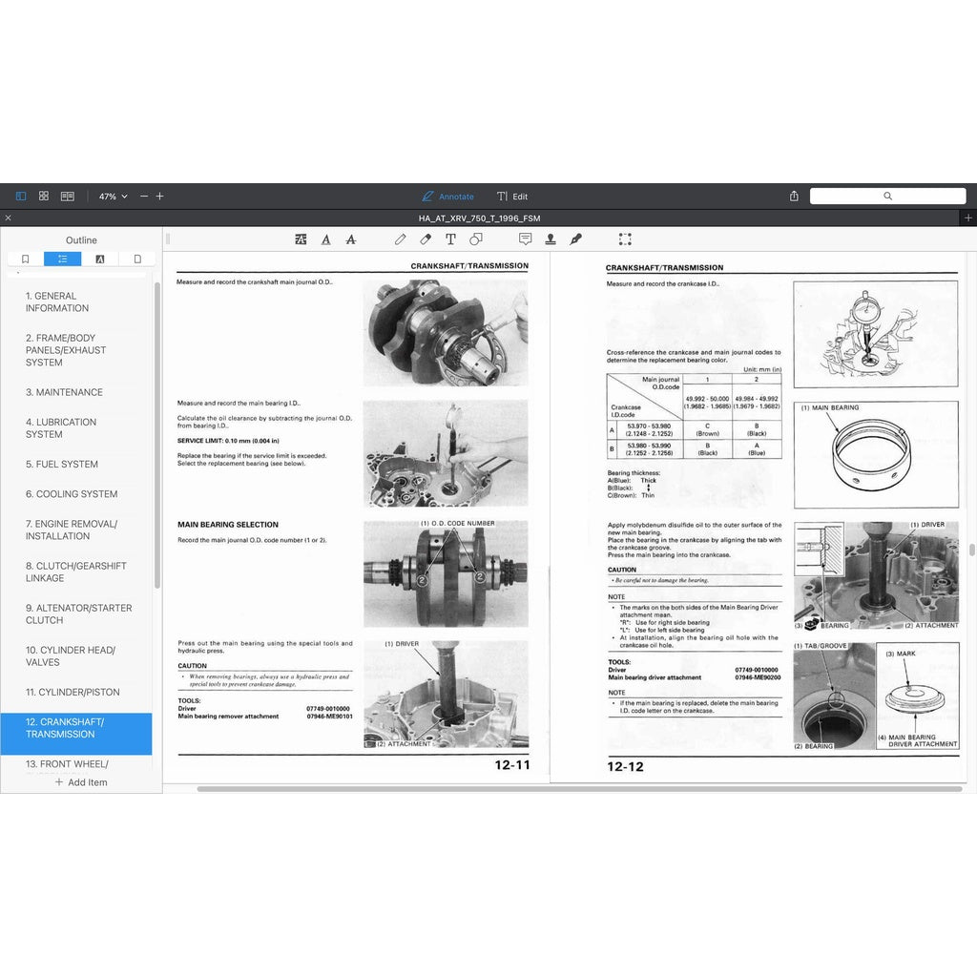This screenshot has height=977, width=977.
Task: Toggle the sidebar panel view
Action: point(21,196)
